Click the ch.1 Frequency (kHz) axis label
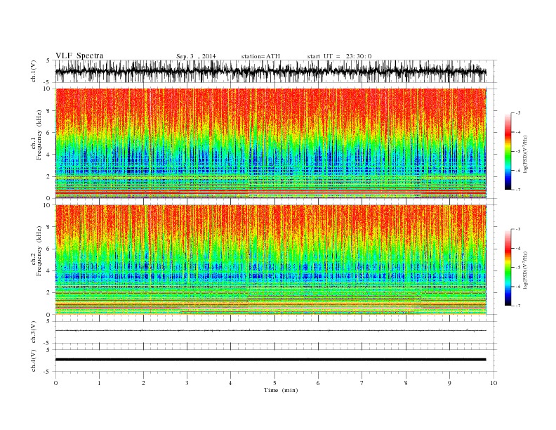Screen dimensions: 556x430 [37, 135]
